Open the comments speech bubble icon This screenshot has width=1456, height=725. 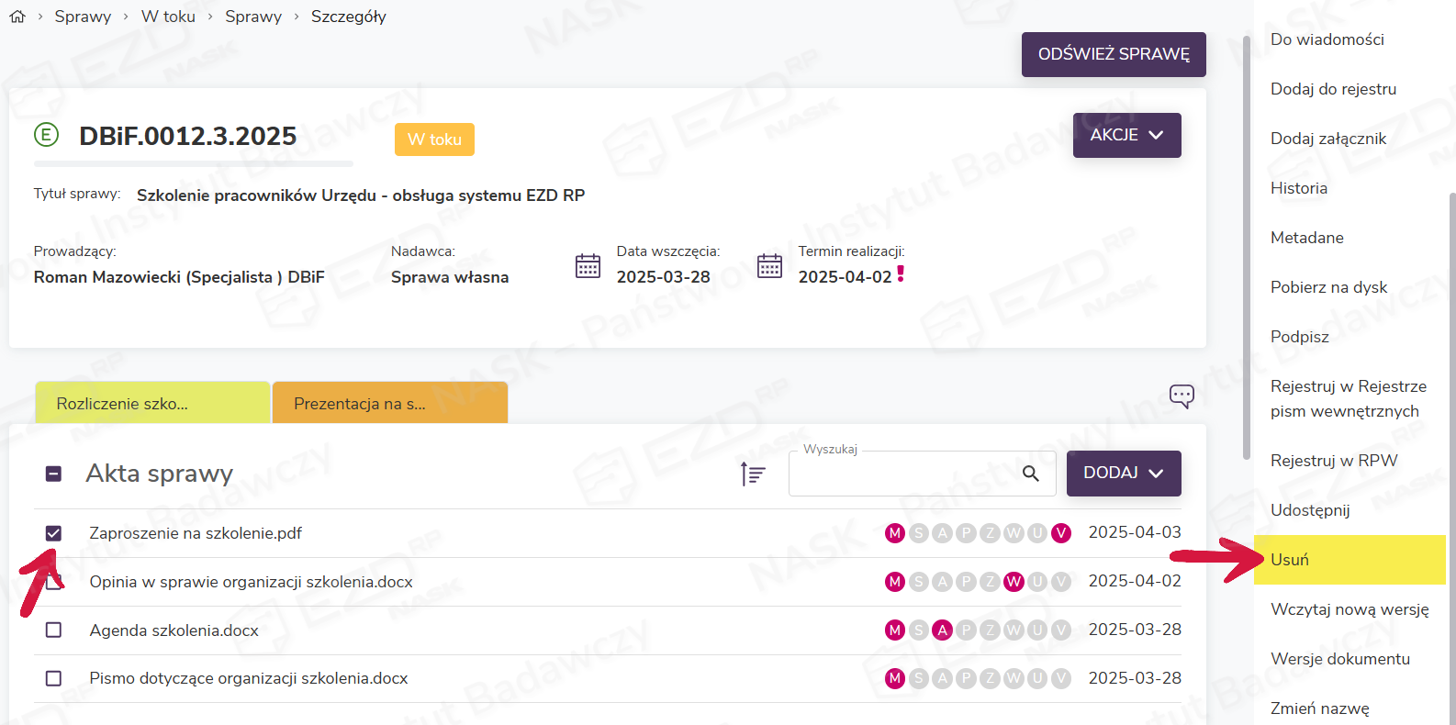coord(1182,396)
